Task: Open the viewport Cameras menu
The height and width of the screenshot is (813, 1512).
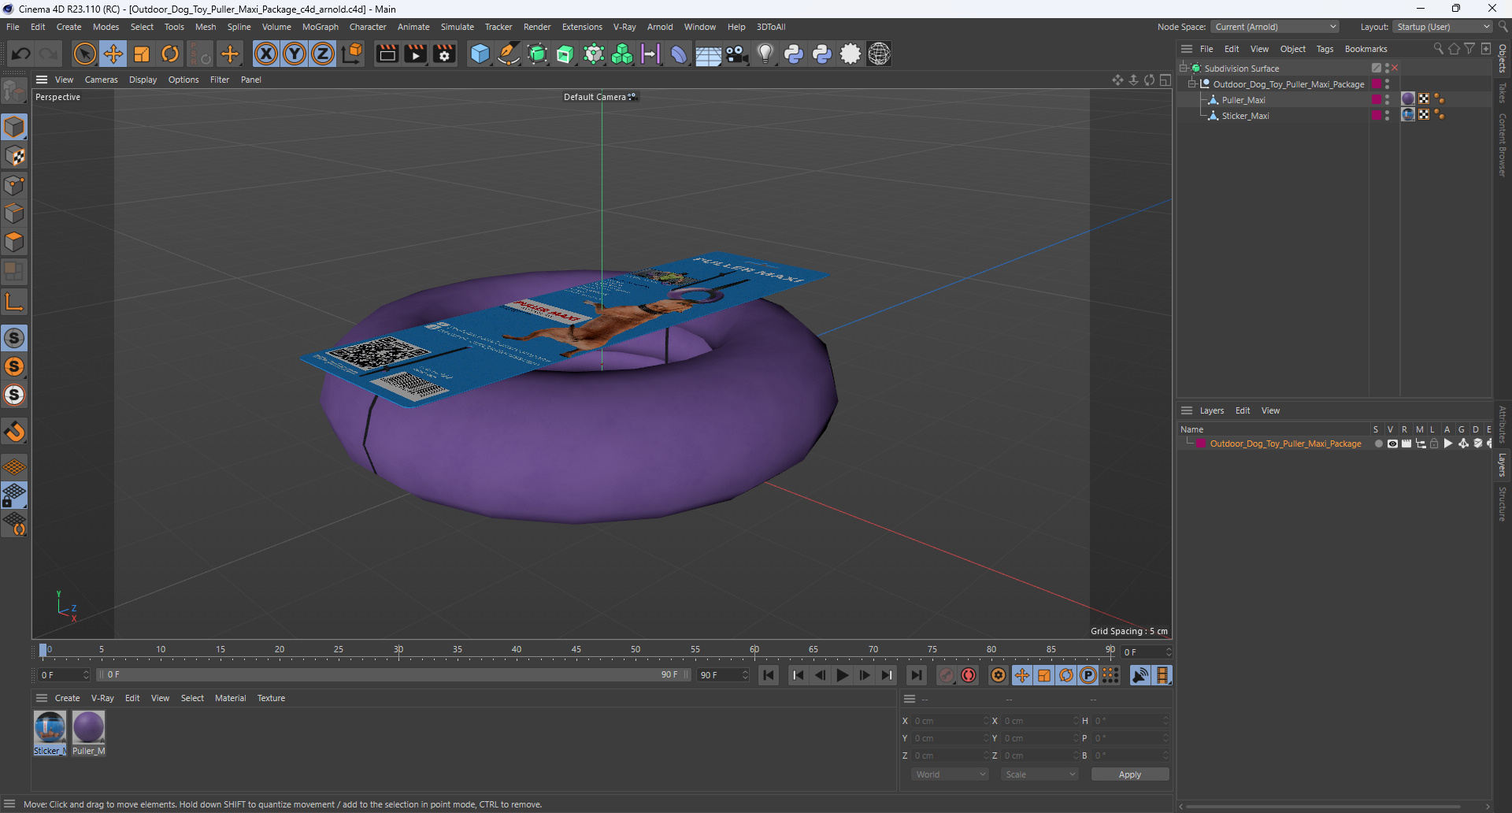Action: (101, 80)
